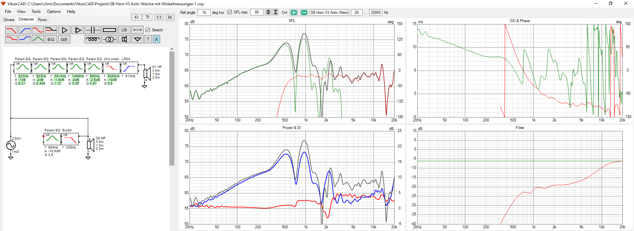Click the A -10,5dB value text

click(x=53, y=151)
